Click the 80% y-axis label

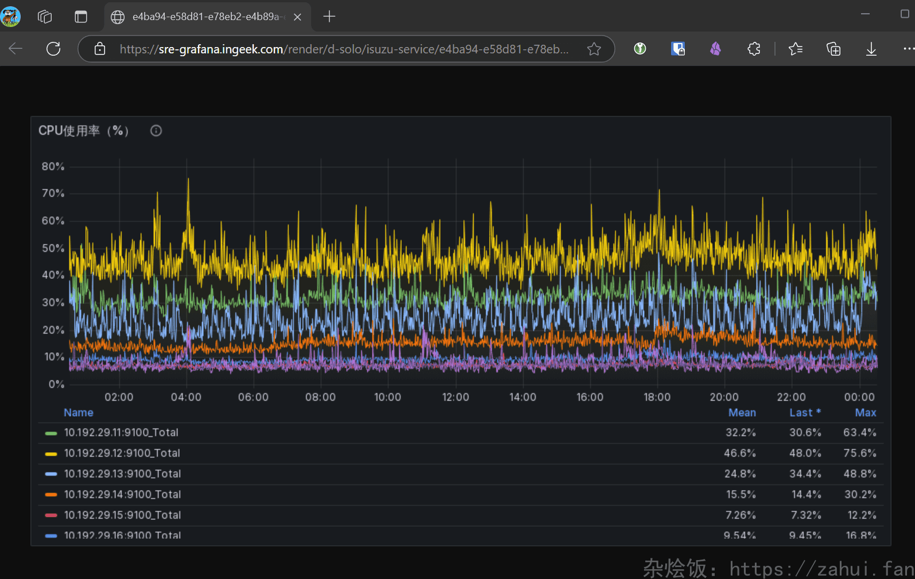pos(53,166)
